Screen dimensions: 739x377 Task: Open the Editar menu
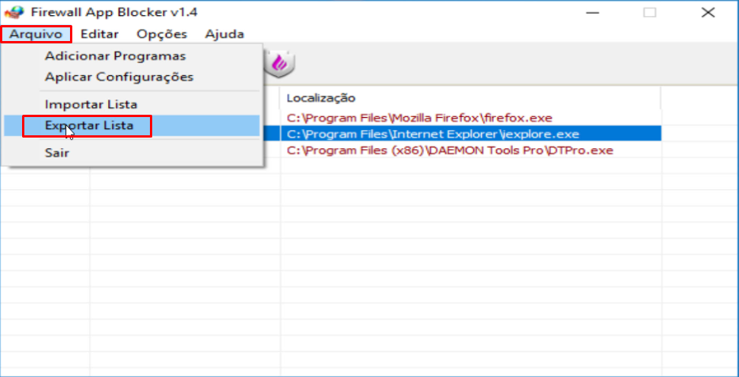pos(100,34)
